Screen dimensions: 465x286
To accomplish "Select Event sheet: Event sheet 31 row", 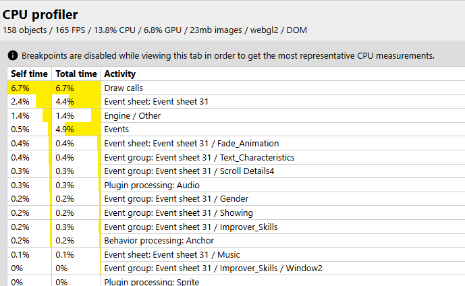I will click(236, 102).
